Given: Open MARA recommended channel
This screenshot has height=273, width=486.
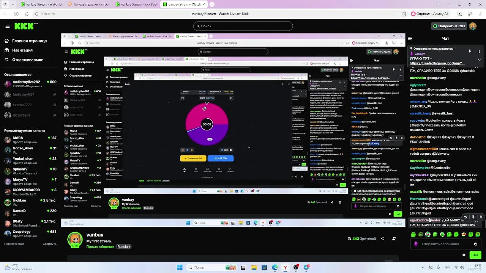Looking at the screenshot, I should tap(30, 140).
